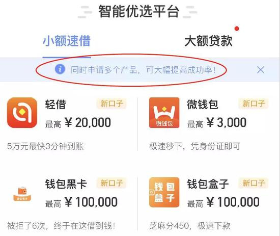This screenshot has width=280, height=236.
Task: Click the blue info icon in banner
Action: click(60, 69)
